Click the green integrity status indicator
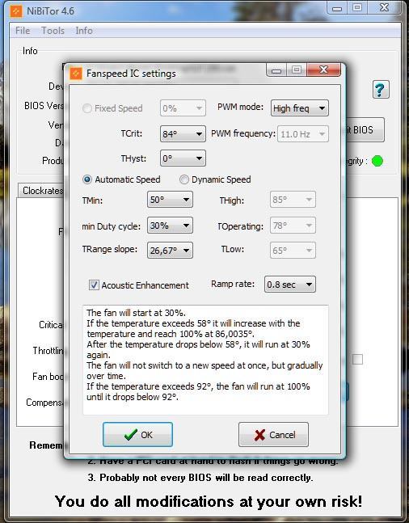This screenshot has width=409, height=523. [377, 161]
